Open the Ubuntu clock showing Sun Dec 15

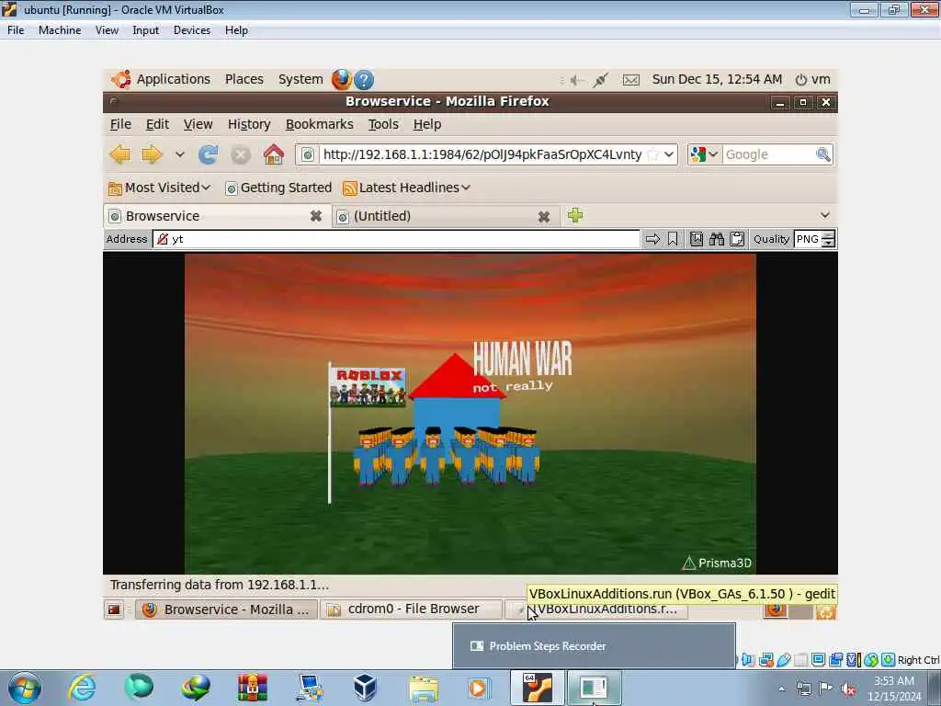(717, 79)
